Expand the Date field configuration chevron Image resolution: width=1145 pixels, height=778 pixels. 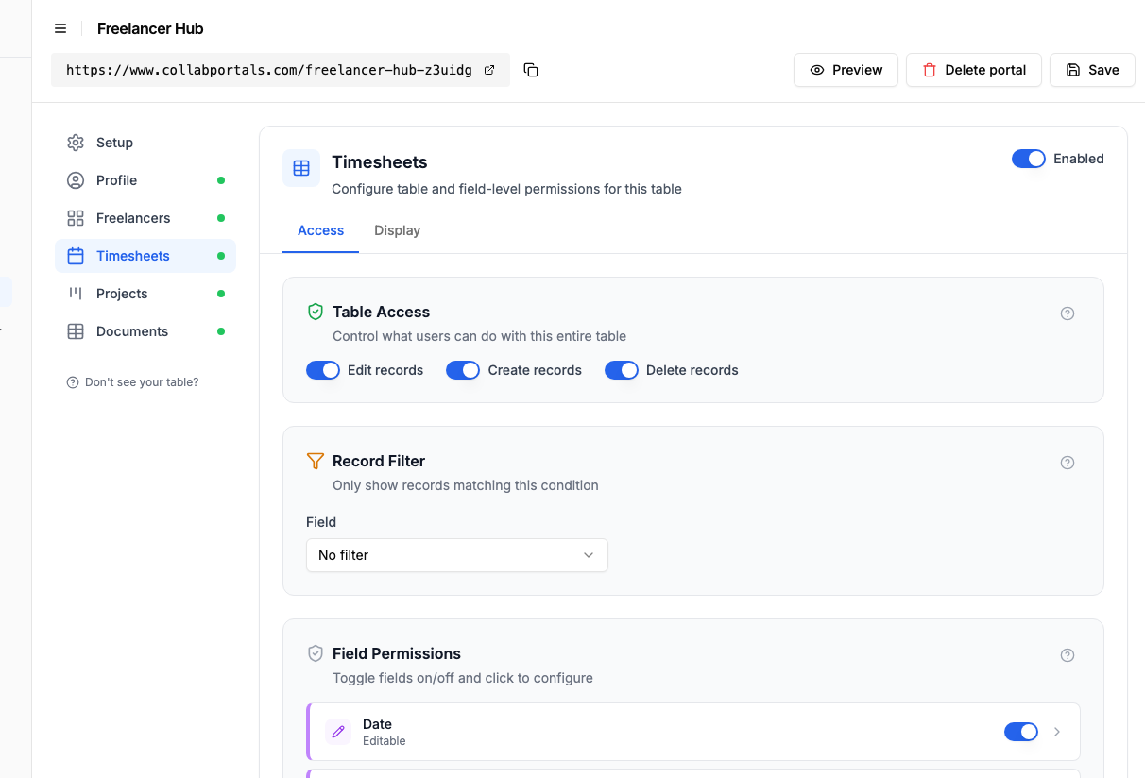pos(1057,732)
